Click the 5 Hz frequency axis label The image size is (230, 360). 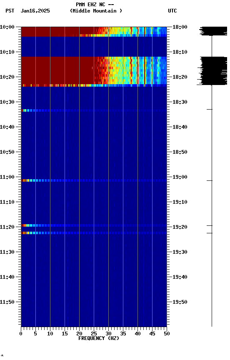(x=35, y=334)
